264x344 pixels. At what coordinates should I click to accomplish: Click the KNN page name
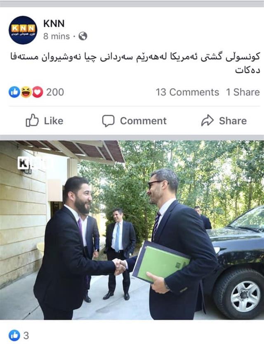pos(54,24)
